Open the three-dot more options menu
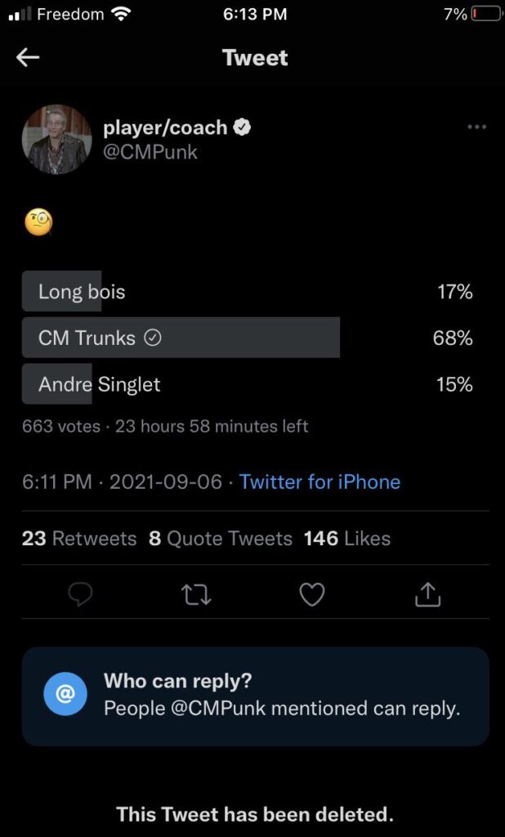This screenshot has height=837, width=505. 476,128
